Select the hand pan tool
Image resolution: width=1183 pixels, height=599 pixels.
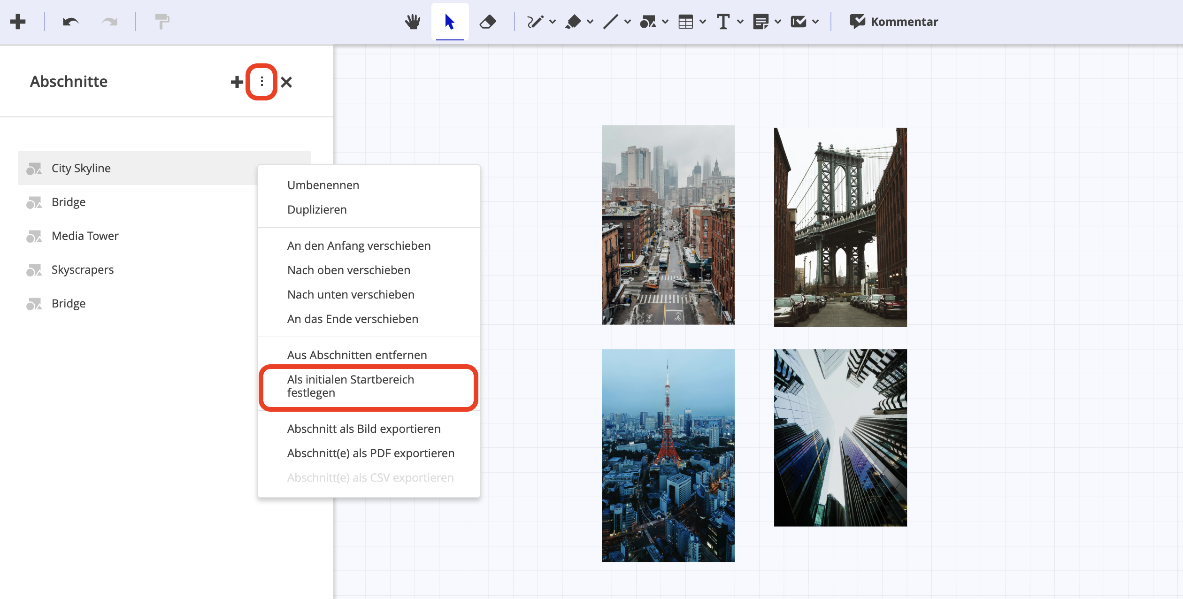(x=413, y=22)
